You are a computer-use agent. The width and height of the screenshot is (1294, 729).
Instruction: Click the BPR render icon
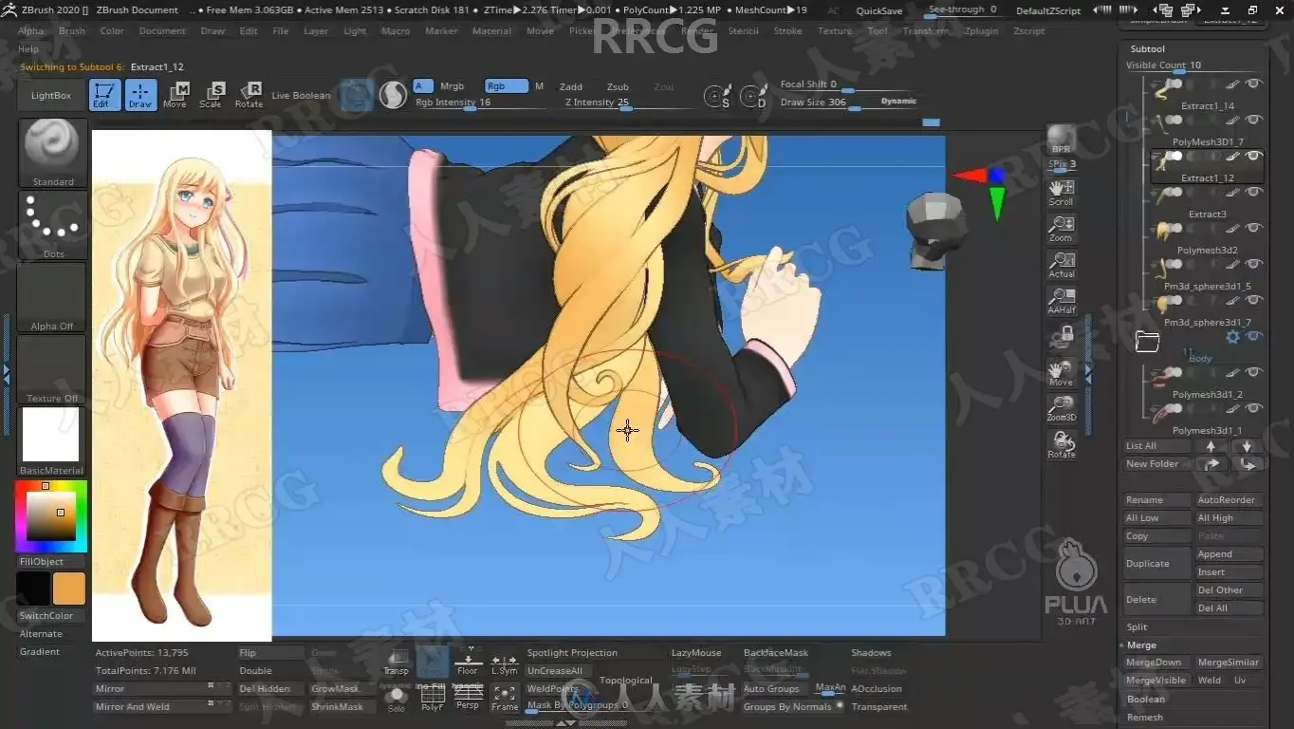click(1062, 140)
